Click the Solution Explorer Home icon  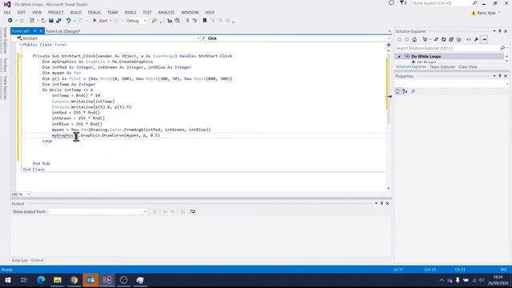click(414, 39)
